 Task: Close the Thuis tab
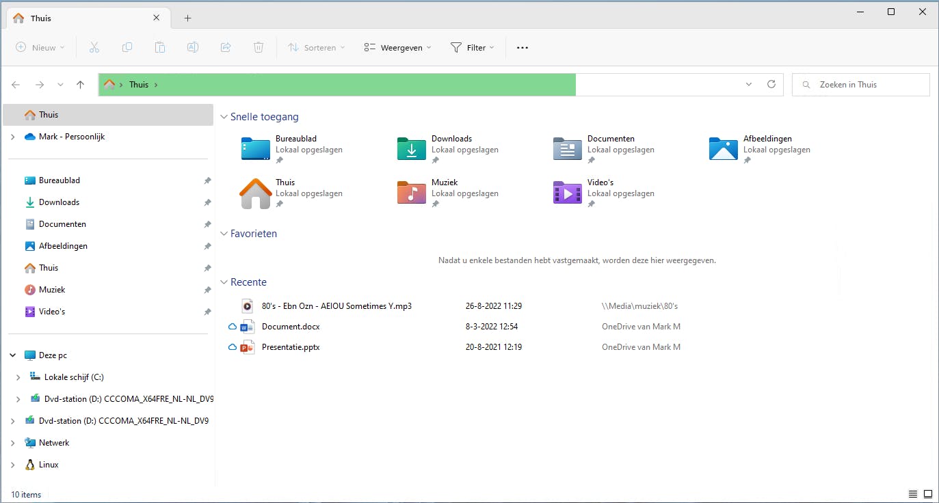click(157, 18)
